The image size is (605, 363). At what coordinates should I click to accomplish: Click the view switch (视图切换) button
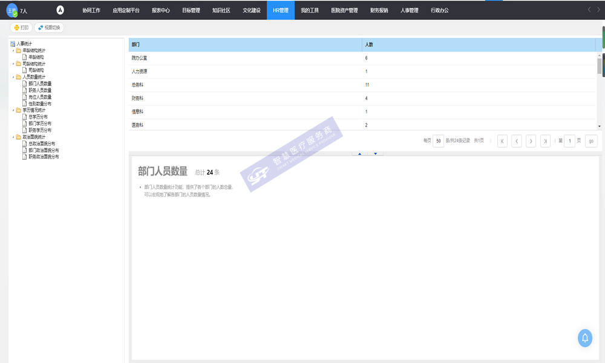[x=48, y=28]
